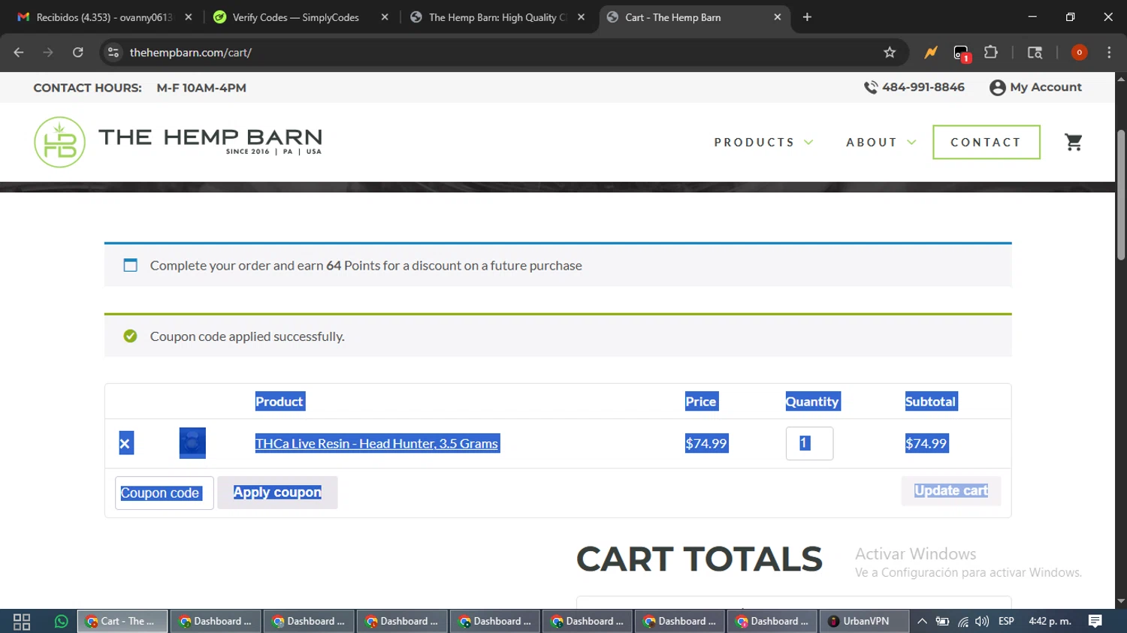Select the earn 64 Points notice text
Screen dimensions: 1127x633
pos(366,266)
